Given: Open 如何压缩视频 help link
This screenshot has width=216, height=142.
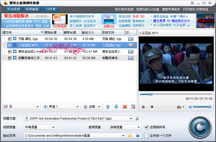Looking at the screenshot, I should (x=15, y=21).
